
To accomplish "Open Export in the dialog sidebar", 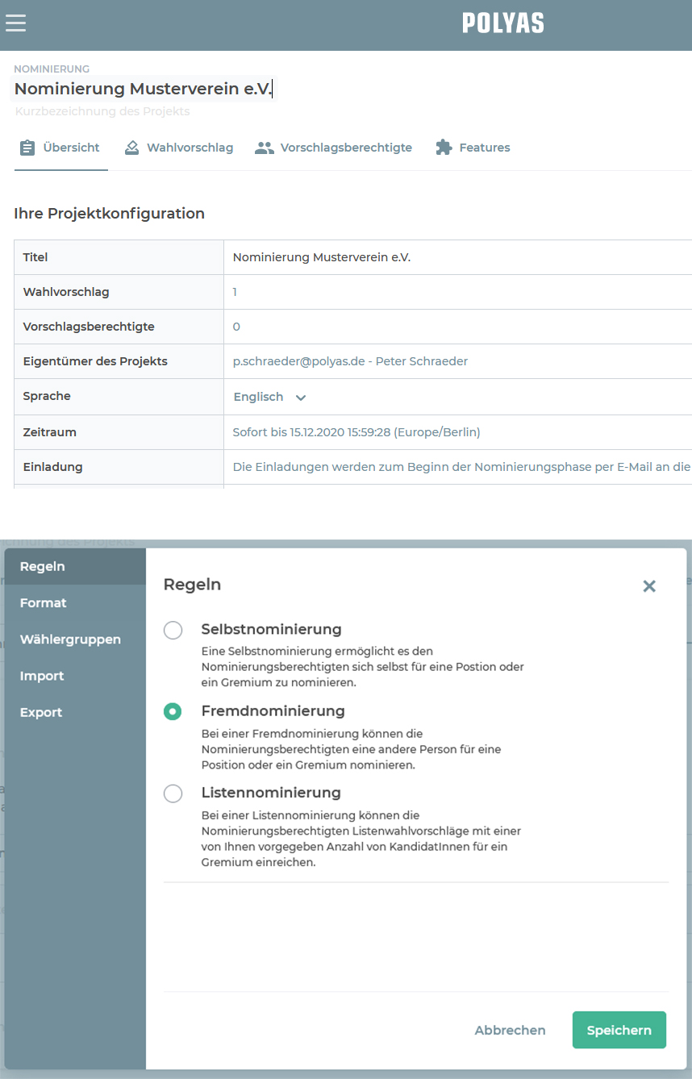I will pyautogui.click(x=75, y=712).
